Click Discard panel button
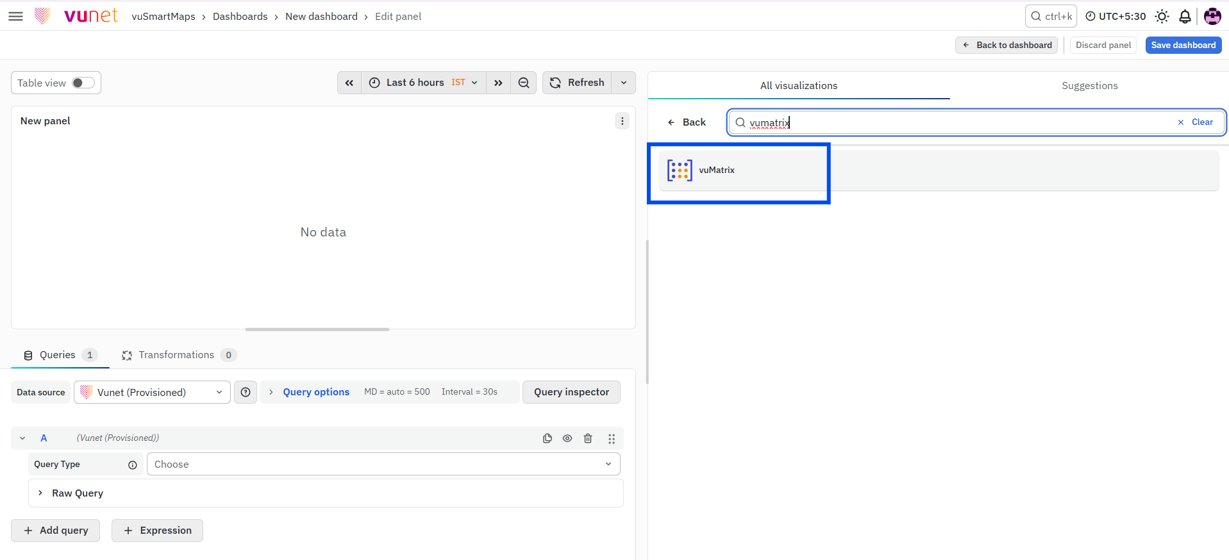This screenshot has height=560, width=1229. coord(1103,45)
